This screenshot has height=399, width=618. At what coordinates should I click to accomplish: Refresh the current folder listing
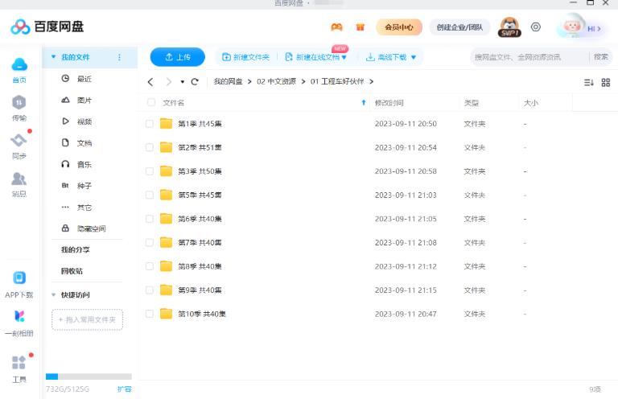pos(195,81)
